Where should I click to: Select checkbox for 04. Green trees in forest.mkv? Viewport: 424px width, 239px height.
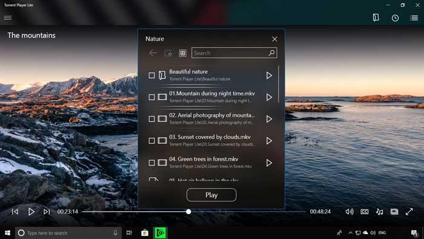[x=151, y=163]
